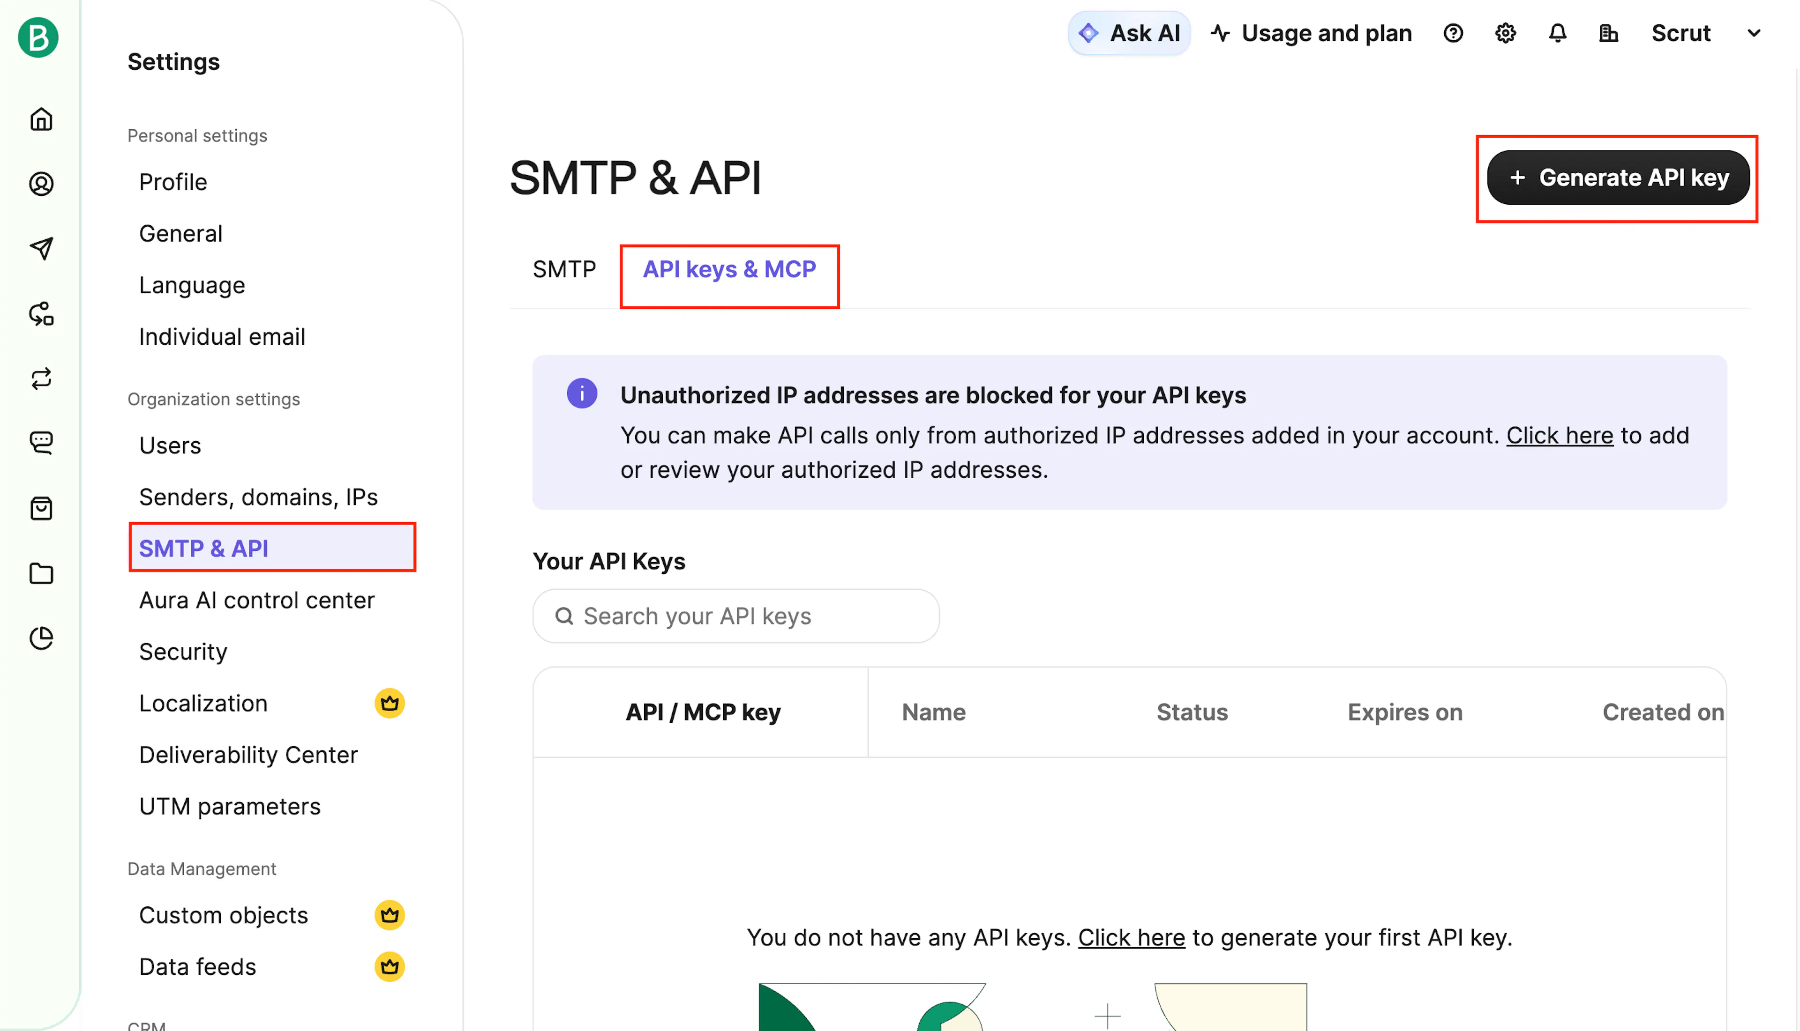This screenshot has height=1031, width=1800.
Task: Click here link to generate first API key
Action: [x=1131, y=937]
